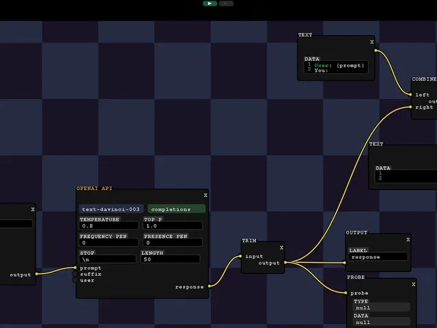This screenshot has width=437, height=328.
Task: Open the text-davinci-003 model selector
Action: point(111,209)
